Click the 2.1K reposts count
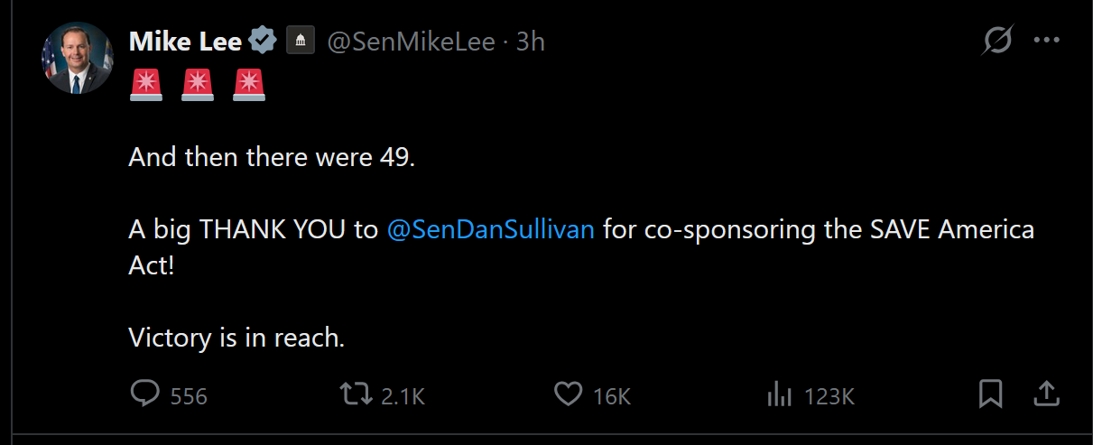1093x445 pixels. click(x=403, y=396)
